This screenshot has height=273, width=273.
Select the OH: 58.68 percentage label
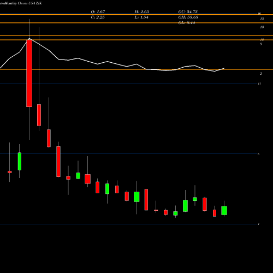(188, 17)
